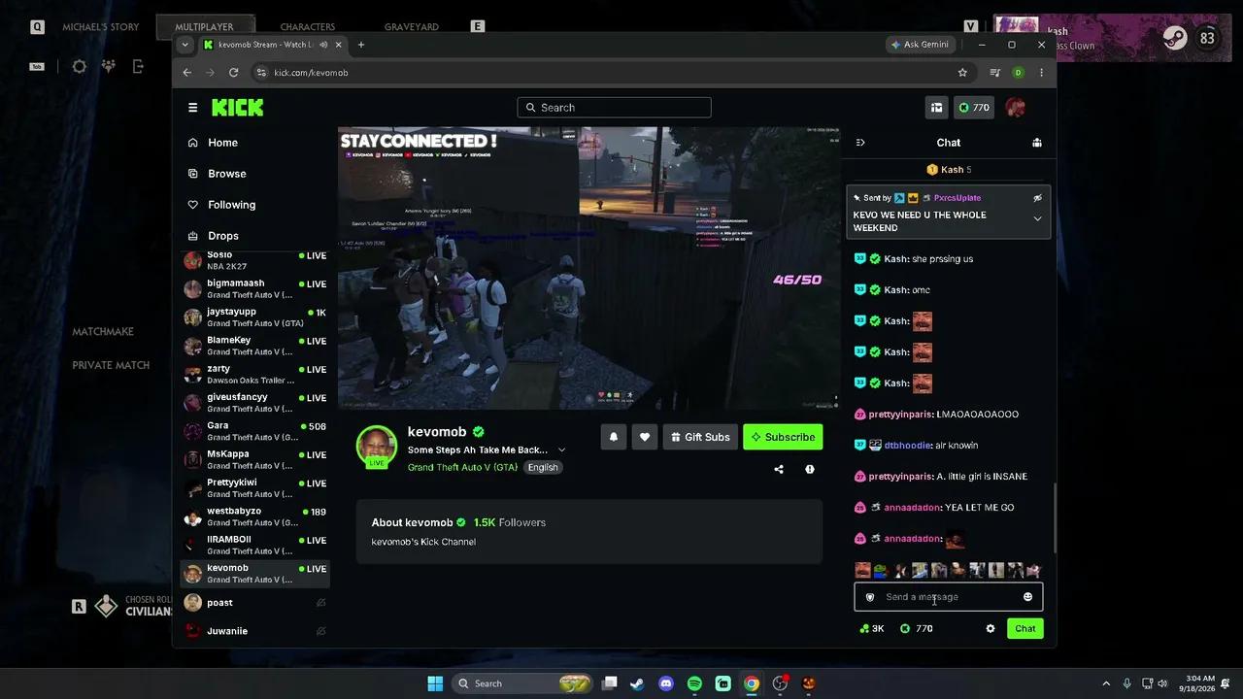Send message with green Chat button

[x=1025, y=628]
